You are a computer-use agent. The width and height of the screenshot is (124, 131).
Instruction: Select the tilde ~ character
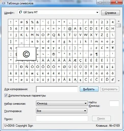click(x=80, y=48)
